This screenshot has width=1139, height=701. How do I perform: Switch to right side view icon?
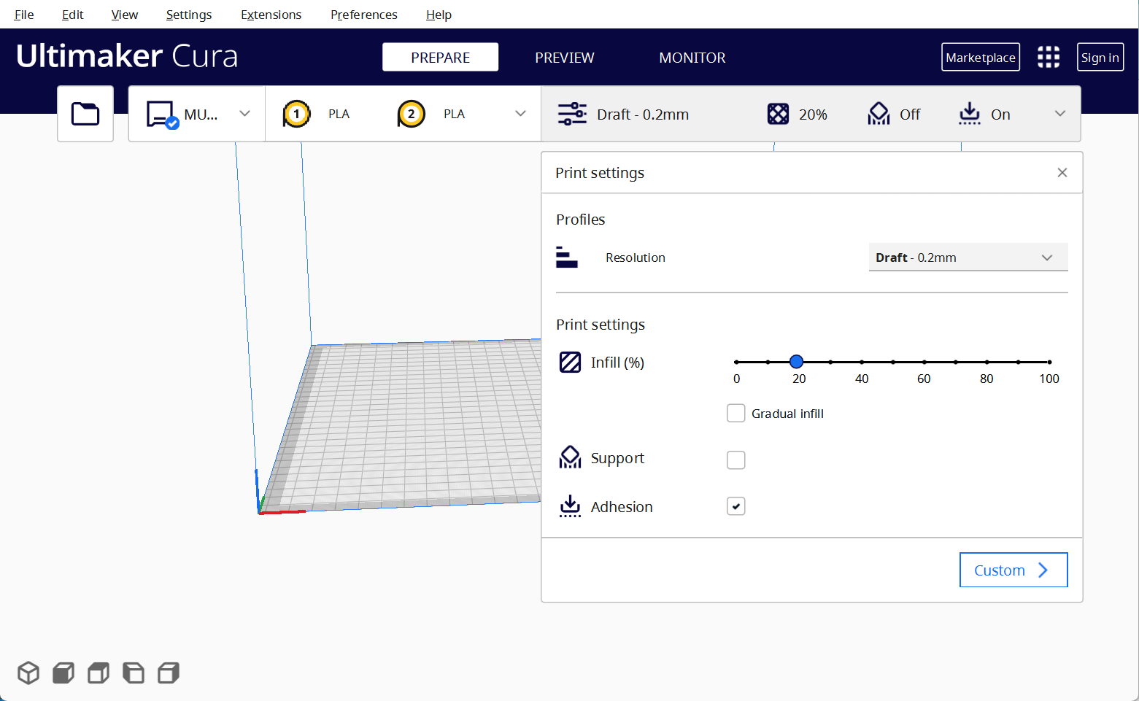(169, 673)
